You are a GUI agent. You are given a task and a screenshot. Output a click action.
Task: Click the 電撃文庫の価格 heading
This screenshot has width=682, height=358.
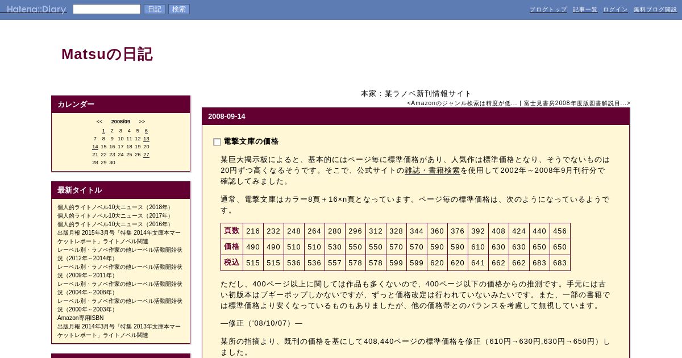251,141
